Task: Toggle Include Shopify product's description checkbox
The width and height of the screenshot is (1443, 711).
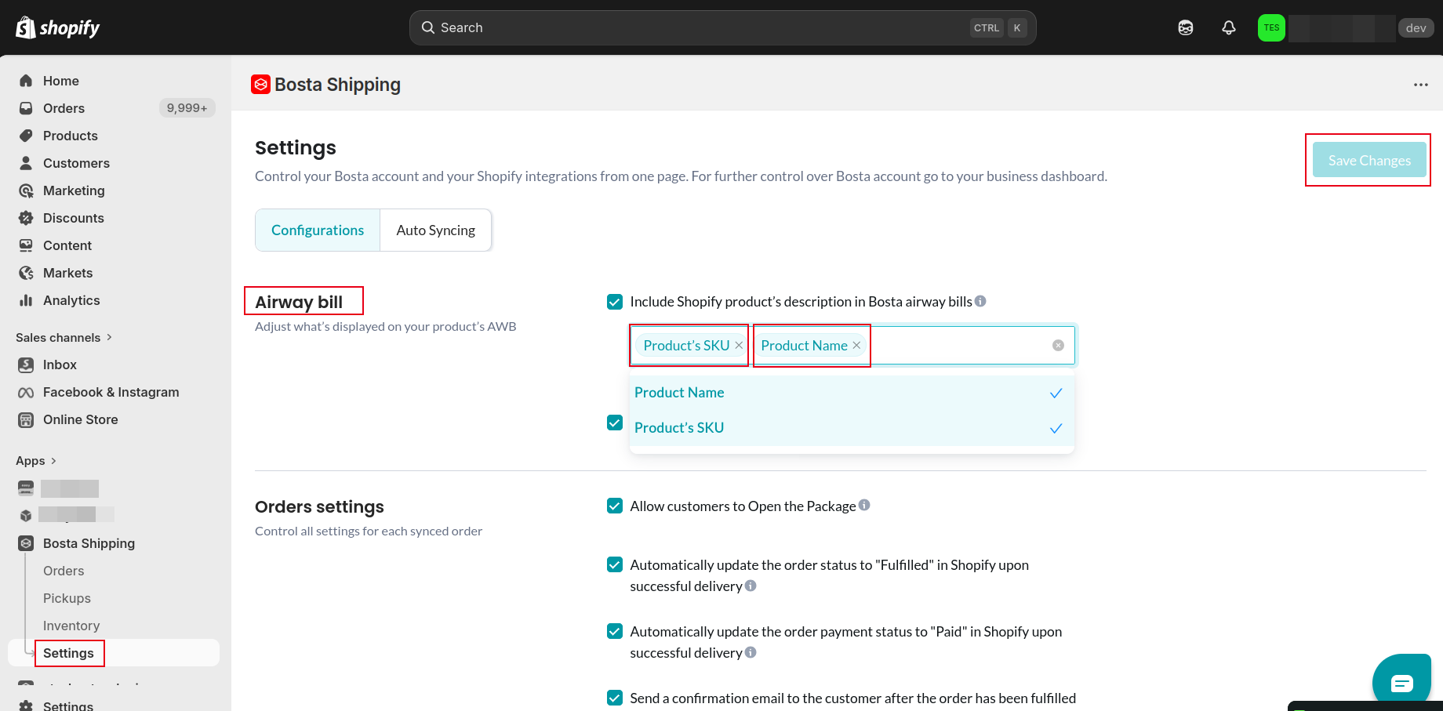Action: tap(615, 302)
